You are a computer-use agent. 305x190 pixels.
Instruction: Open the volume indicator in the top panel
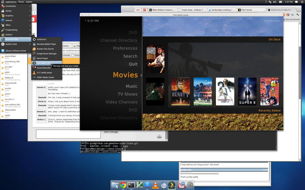click(x=275, y=2)
